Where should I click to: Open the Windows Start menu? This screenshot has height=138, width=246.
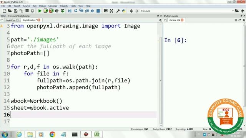point(5,135)
